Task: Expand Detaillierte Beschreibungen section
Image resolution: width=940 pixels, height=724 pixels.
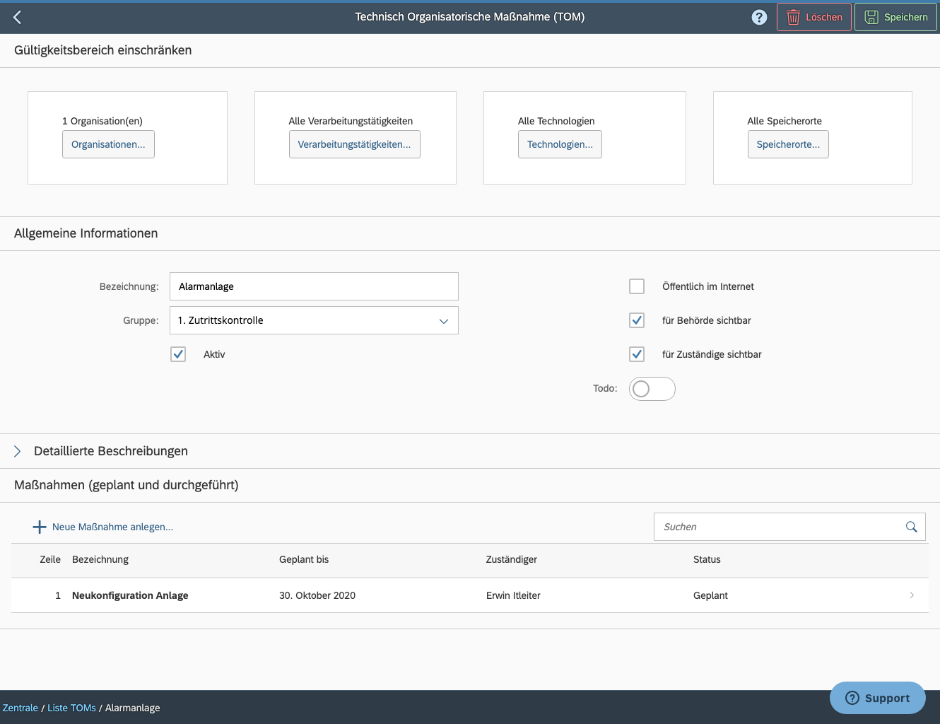Action: [17, 451]
